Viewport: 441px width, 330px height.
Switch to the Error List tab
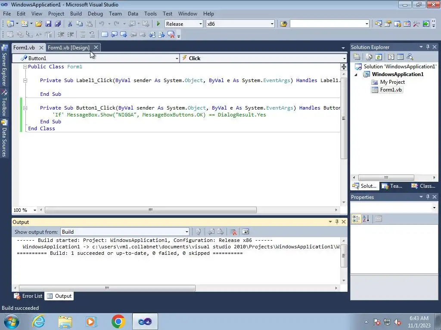[28, 296]
